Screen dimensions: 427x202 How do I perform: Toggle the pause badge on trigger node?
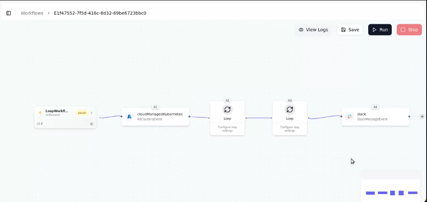pyautogui.click(x=82, y=113)
